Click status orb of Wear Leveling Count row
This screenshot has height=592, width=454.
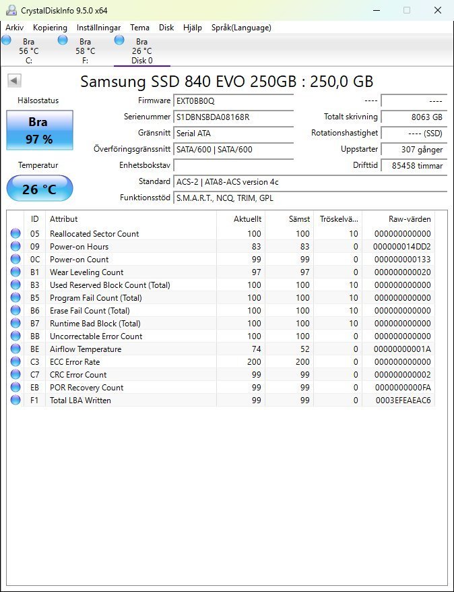(x=15, y=272)
